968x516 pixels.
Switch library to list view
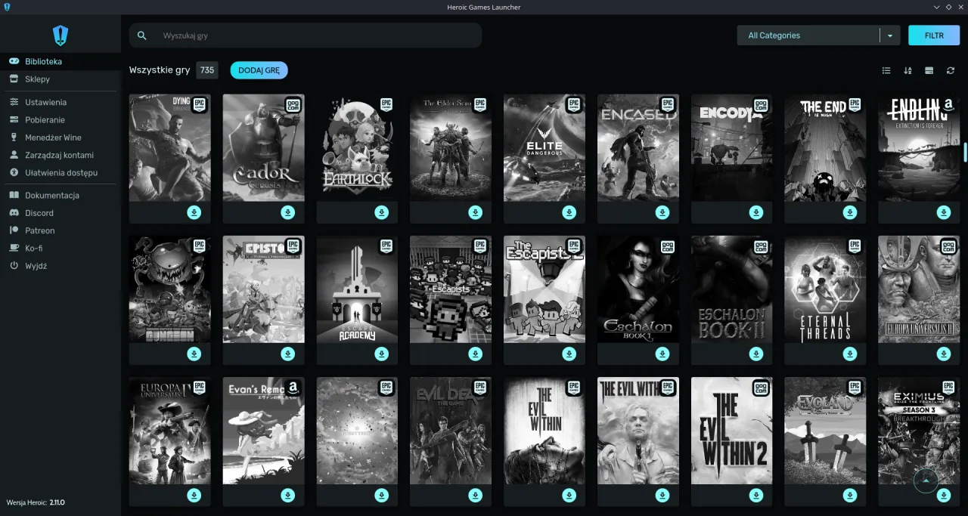[886, 70]
